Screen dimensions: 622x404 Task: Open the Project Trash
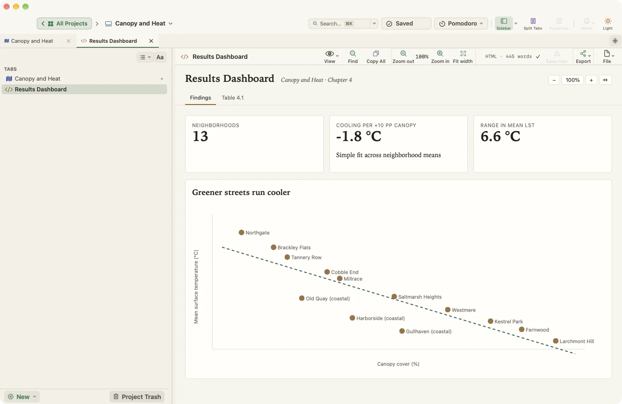click(137, 397)
